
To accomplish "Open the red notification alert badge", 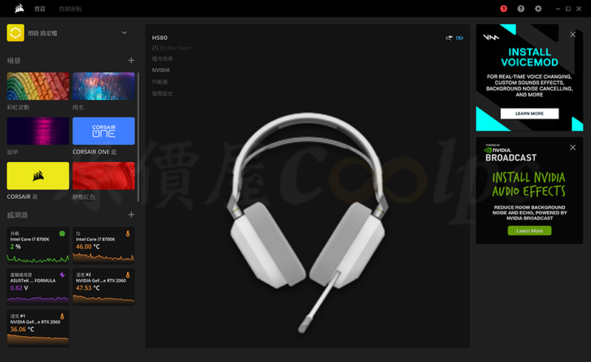I will point(504,9).
